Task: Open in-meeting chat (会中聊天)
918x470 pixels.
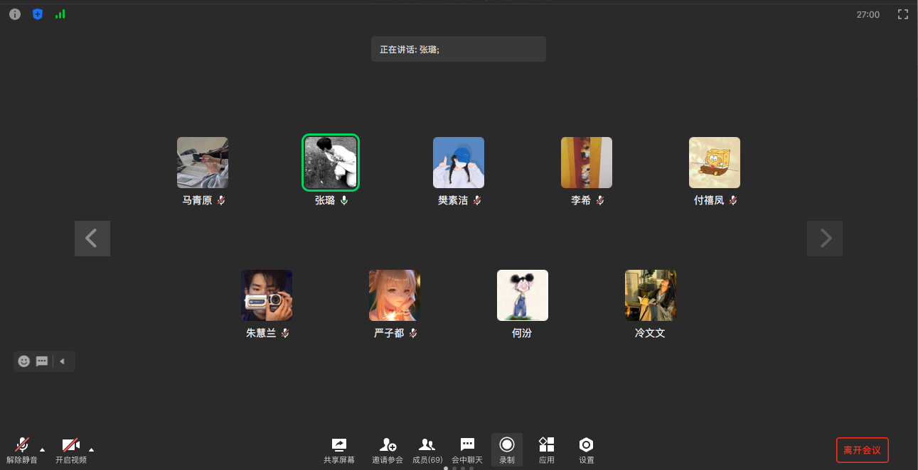Action: point(467,450)
